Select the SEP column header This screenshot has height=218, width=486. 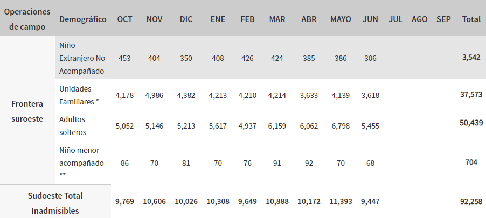tap(443, 19)
